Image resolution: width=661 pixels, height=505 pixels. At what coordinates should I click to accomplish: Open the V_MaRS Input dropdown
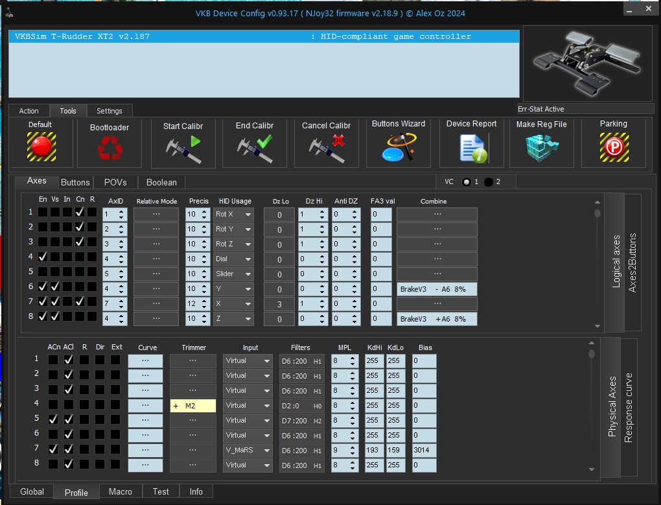(x=248, y=450)
